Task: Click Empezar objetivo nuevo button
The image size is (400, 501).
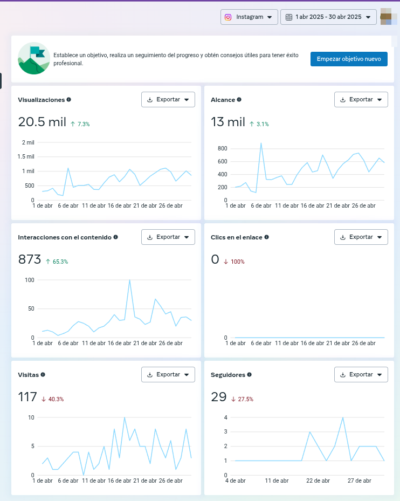Action: tap(349, 59)
